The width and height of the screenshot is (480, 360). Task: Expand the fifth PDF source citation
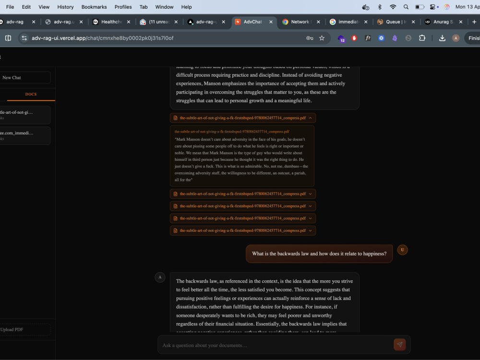point(243,230)
